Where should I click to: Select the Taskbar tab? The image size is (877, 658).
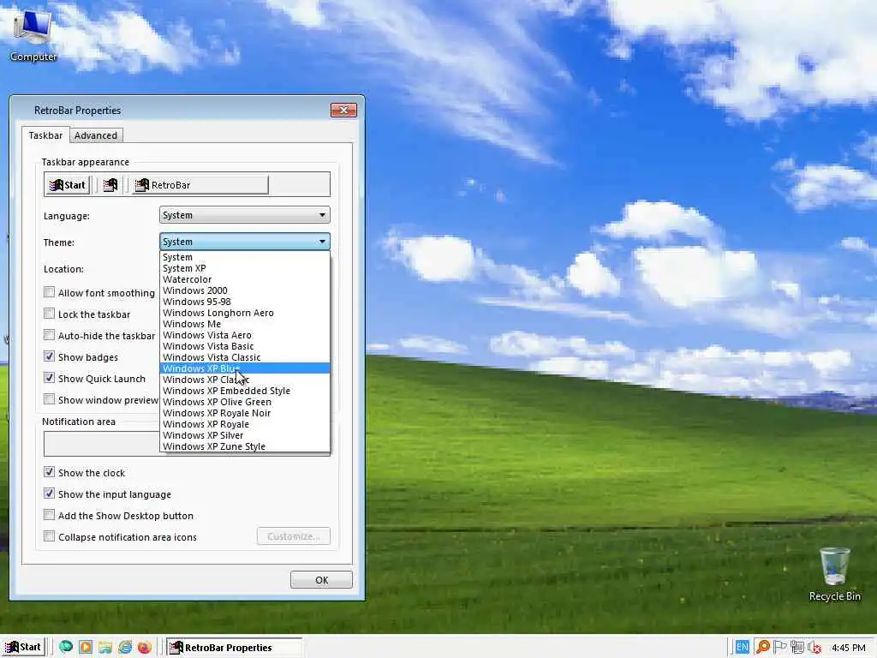45,135
